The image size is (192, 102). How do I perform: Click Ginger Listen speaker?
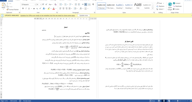click(x=176, y=9)
